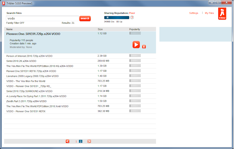Click the Results: 31 counter text
This screenshot has width=234, height=149.
coord(68,23)
